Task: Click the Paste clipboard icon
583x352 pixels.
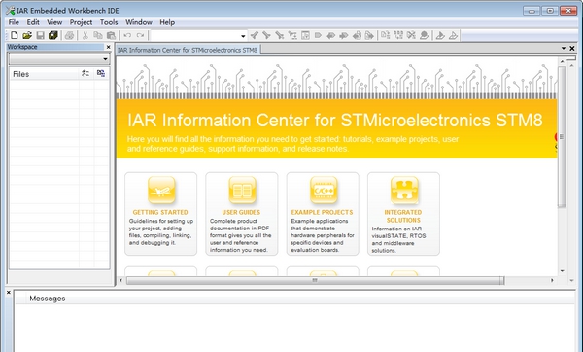Action: tap(111, 35)
